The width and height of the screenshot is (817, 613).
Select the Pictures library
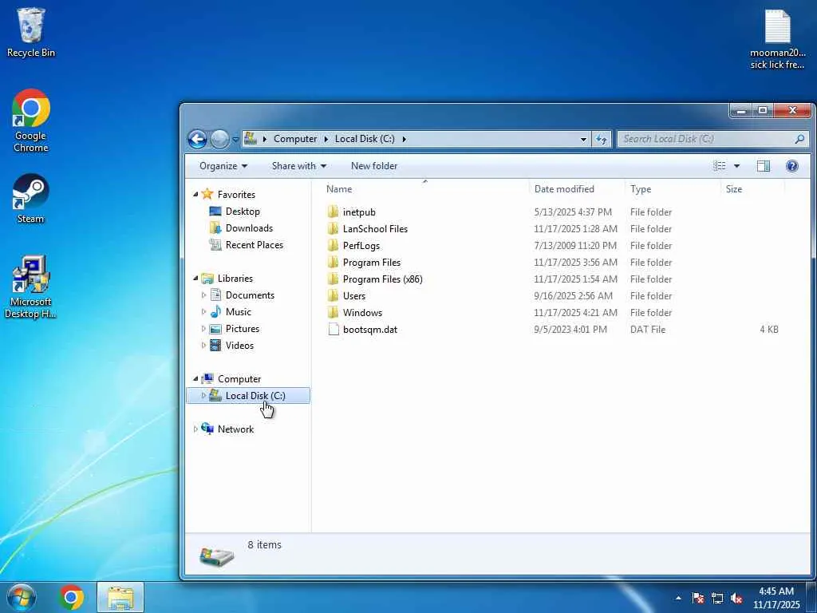click(x=243, y=328)
